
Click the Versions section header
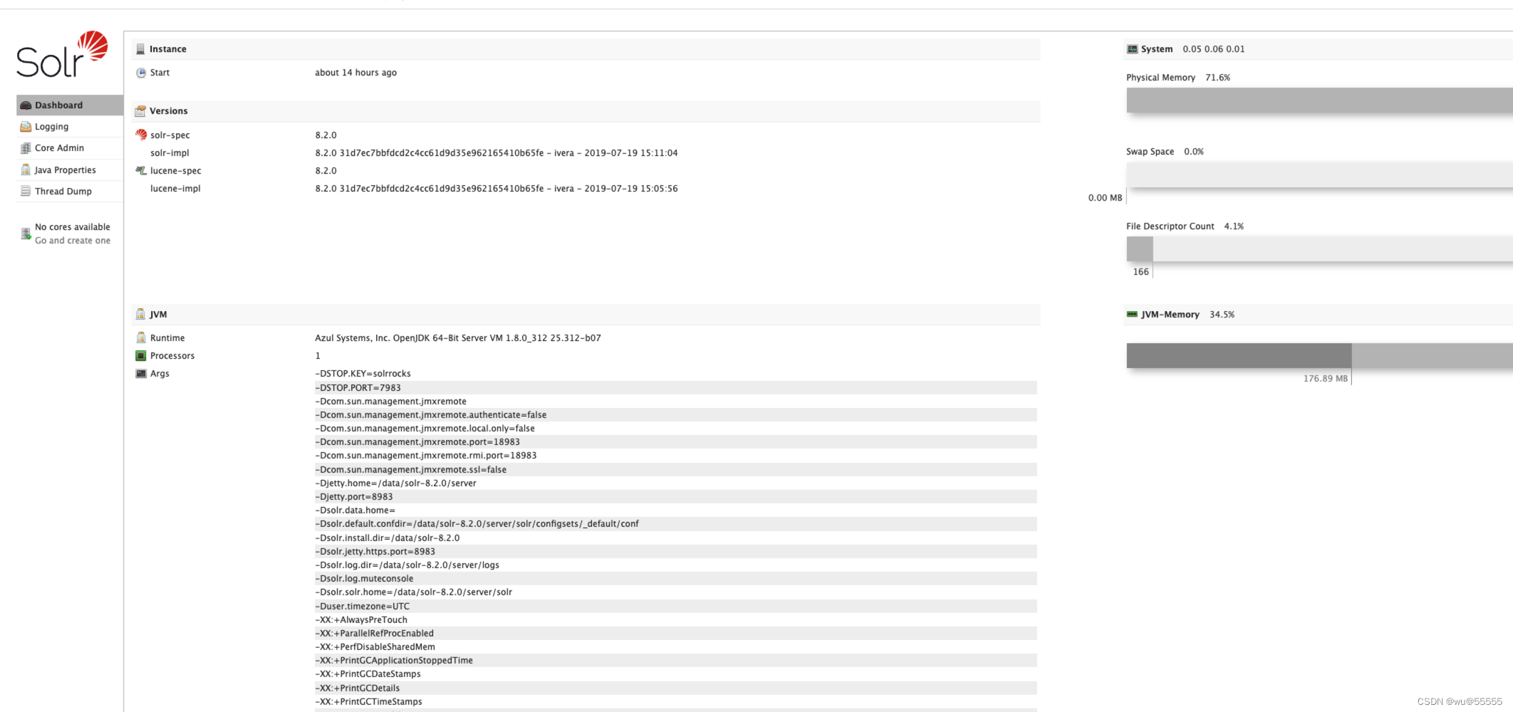(x=586, y=111)
